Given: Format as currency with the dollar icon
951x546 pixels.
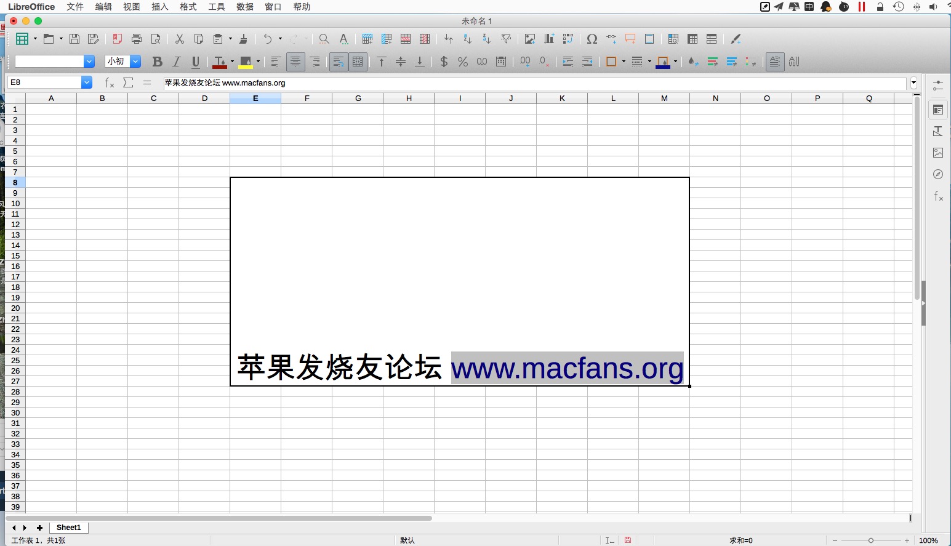Looking at the screenshot, I should click(x=444, y=62).
